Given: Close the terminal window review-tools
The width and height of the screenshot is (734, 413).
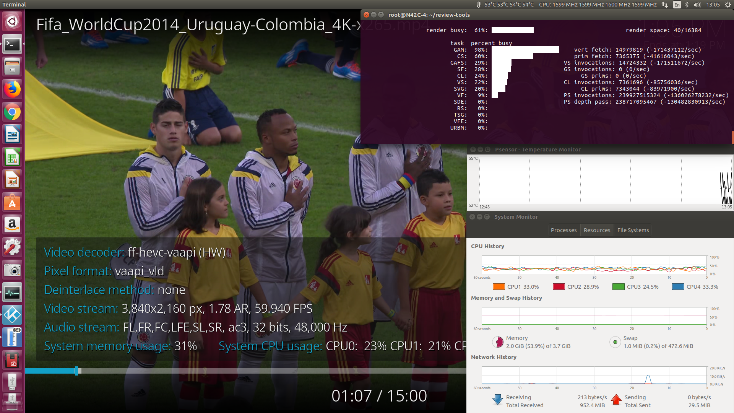Looking at the screenshot, I should point(366,15).
